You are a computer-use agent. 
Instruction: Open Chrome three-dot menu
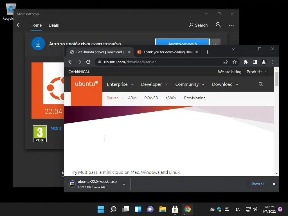(273, 62)
